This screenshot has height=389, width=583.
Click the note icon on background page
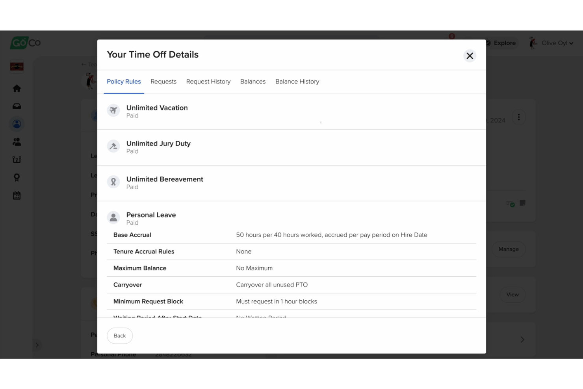(522, 203)
